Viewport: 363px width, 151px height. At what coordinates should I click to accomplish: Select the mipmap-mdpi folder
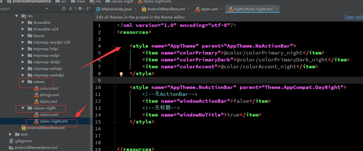point(46,55)
